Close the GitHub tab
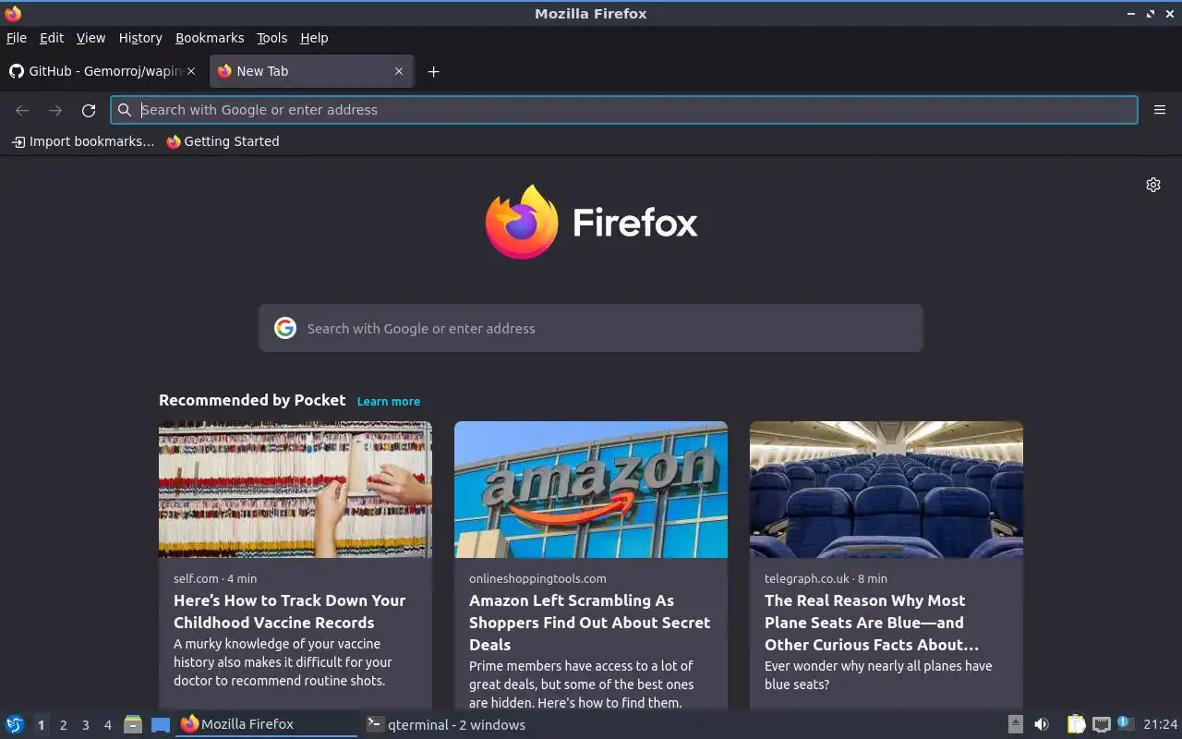1182x739 pixels. coord(191,71)
